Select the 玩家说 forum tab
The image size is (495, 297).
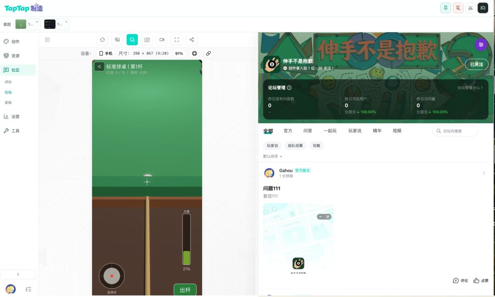355,131
